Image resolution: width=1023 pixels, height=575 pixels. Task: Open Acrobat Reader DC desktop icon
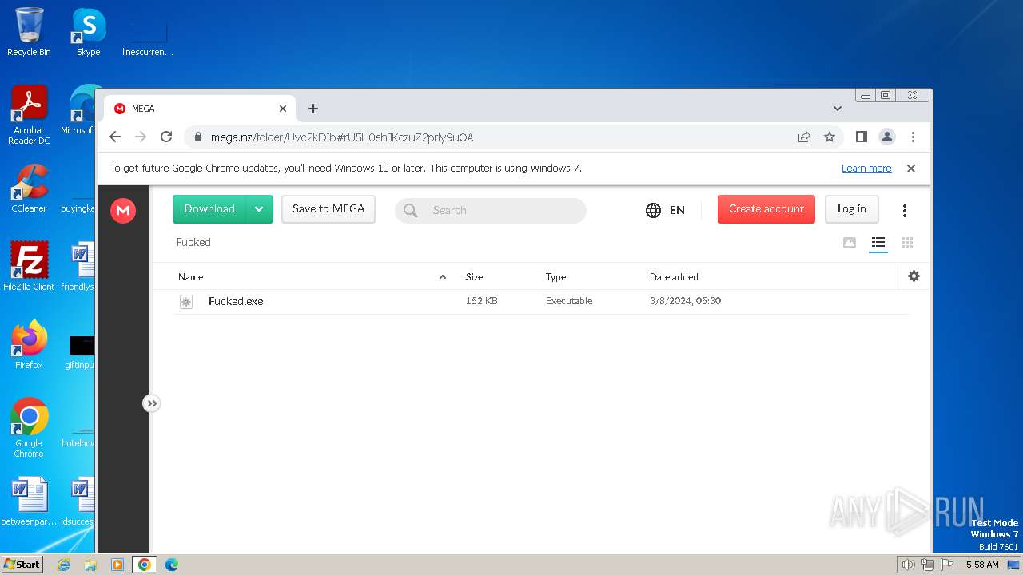click(29, 115)
